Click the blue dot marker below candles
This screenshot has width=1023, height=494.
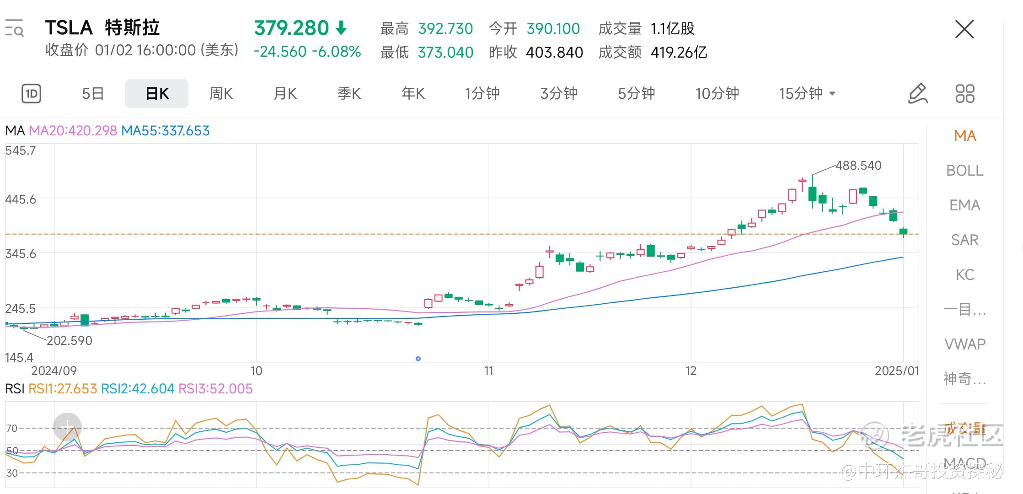(x=418, y=359)
